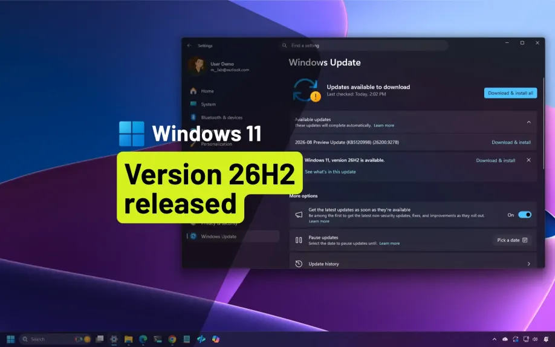Show hidden system tray icons
This screenshot has height=347, width=555.
[x=495, y=339]
